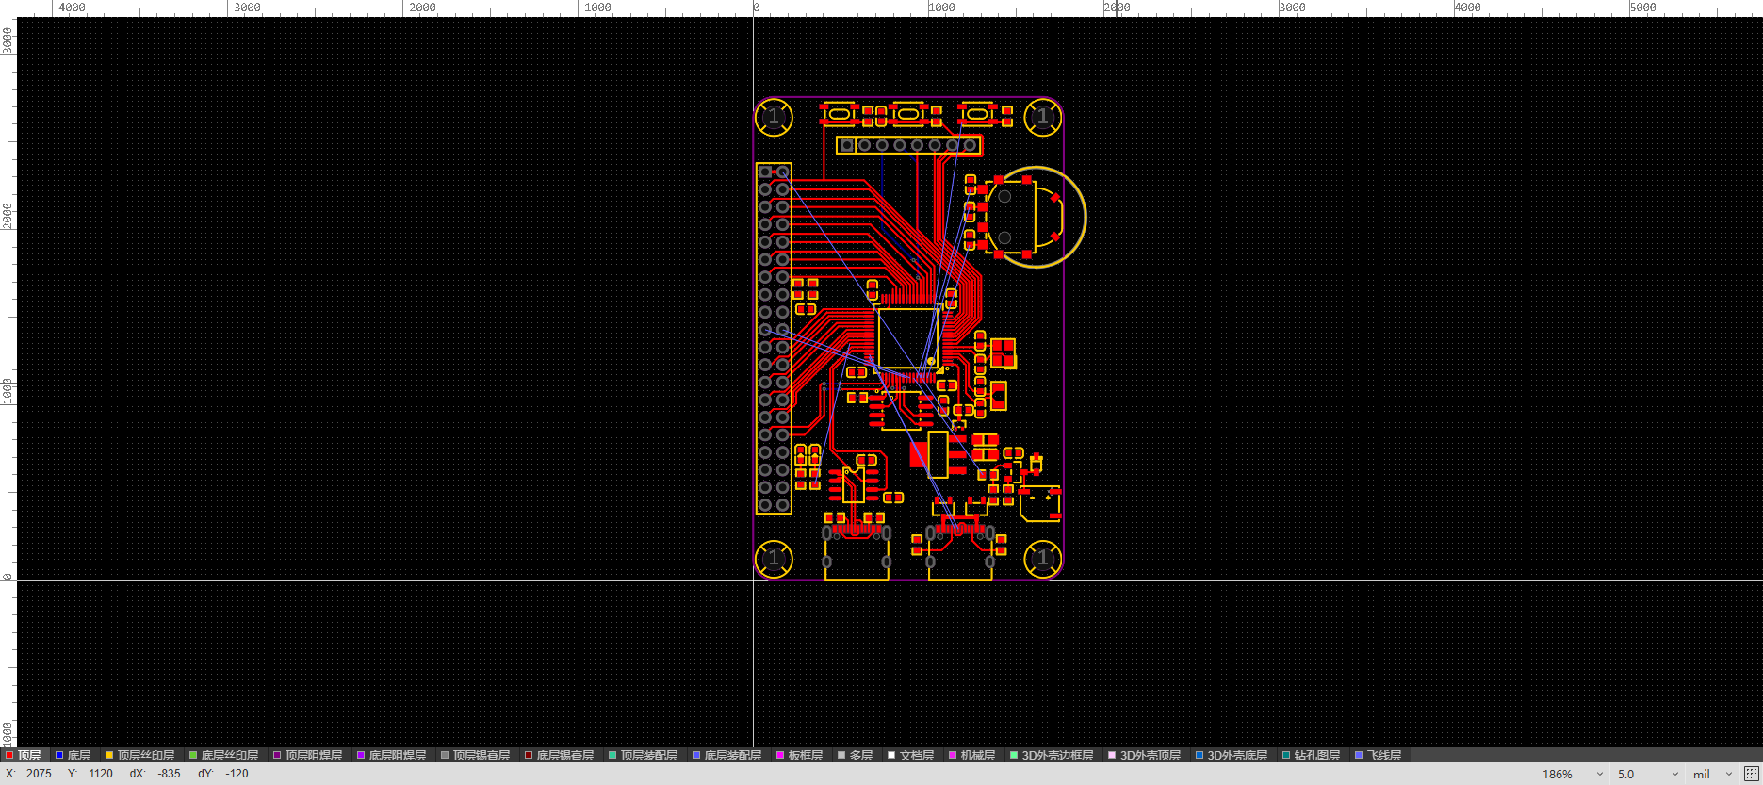
Task: Open the 底层锡膏层 layer tab
Action: click(560, 756)
